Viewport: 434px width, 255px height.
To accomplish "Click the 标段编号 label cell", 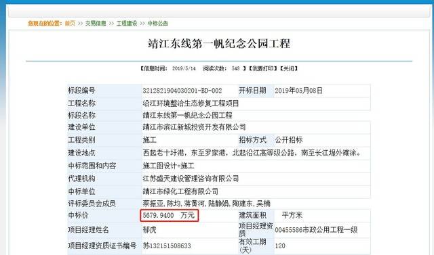I will click(104, 91).
